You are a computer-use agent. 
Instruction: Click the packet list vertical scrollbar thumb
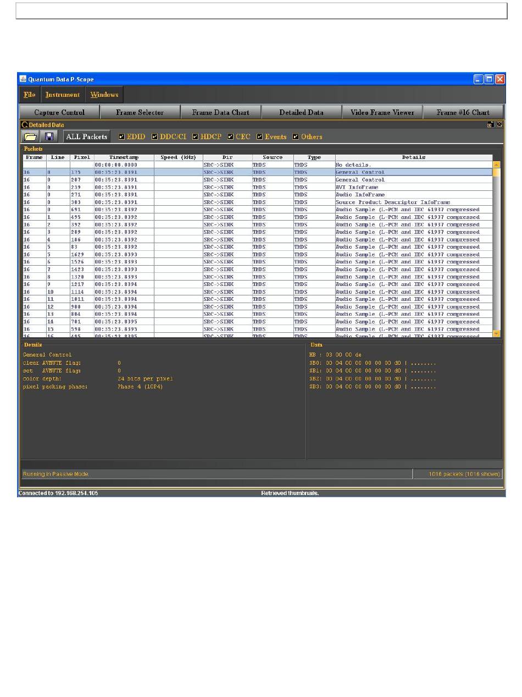tap(496, 172)
